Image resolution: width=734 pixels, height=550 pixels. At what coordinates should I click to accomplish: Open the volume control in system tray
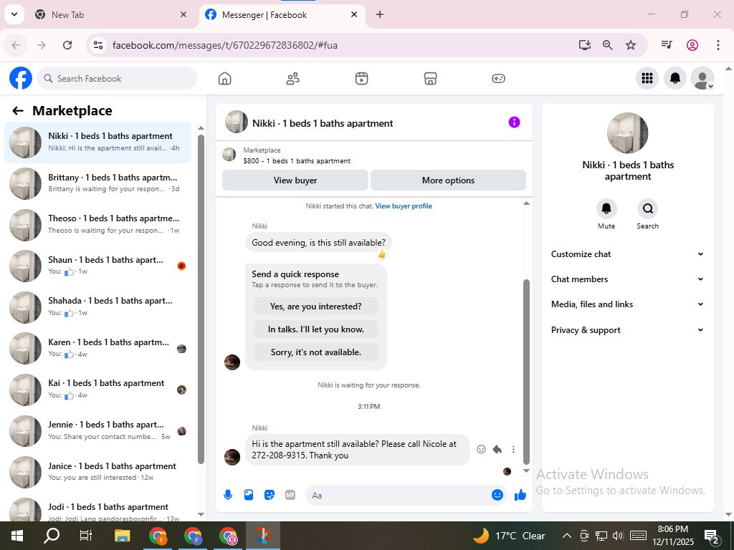point(618,536)
